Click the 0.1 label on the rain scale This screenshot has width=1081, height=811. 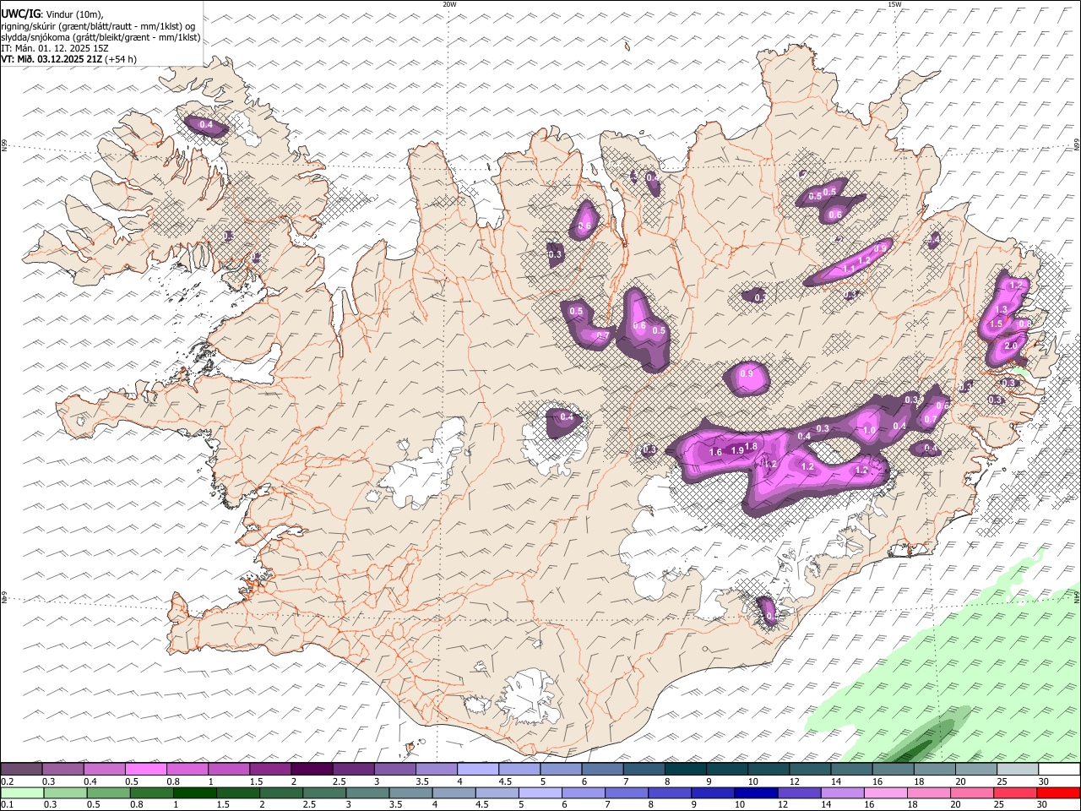7,805
